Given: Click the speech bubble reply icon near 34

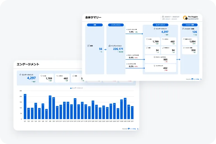Looking at the screenshot, I should [147, 48].
